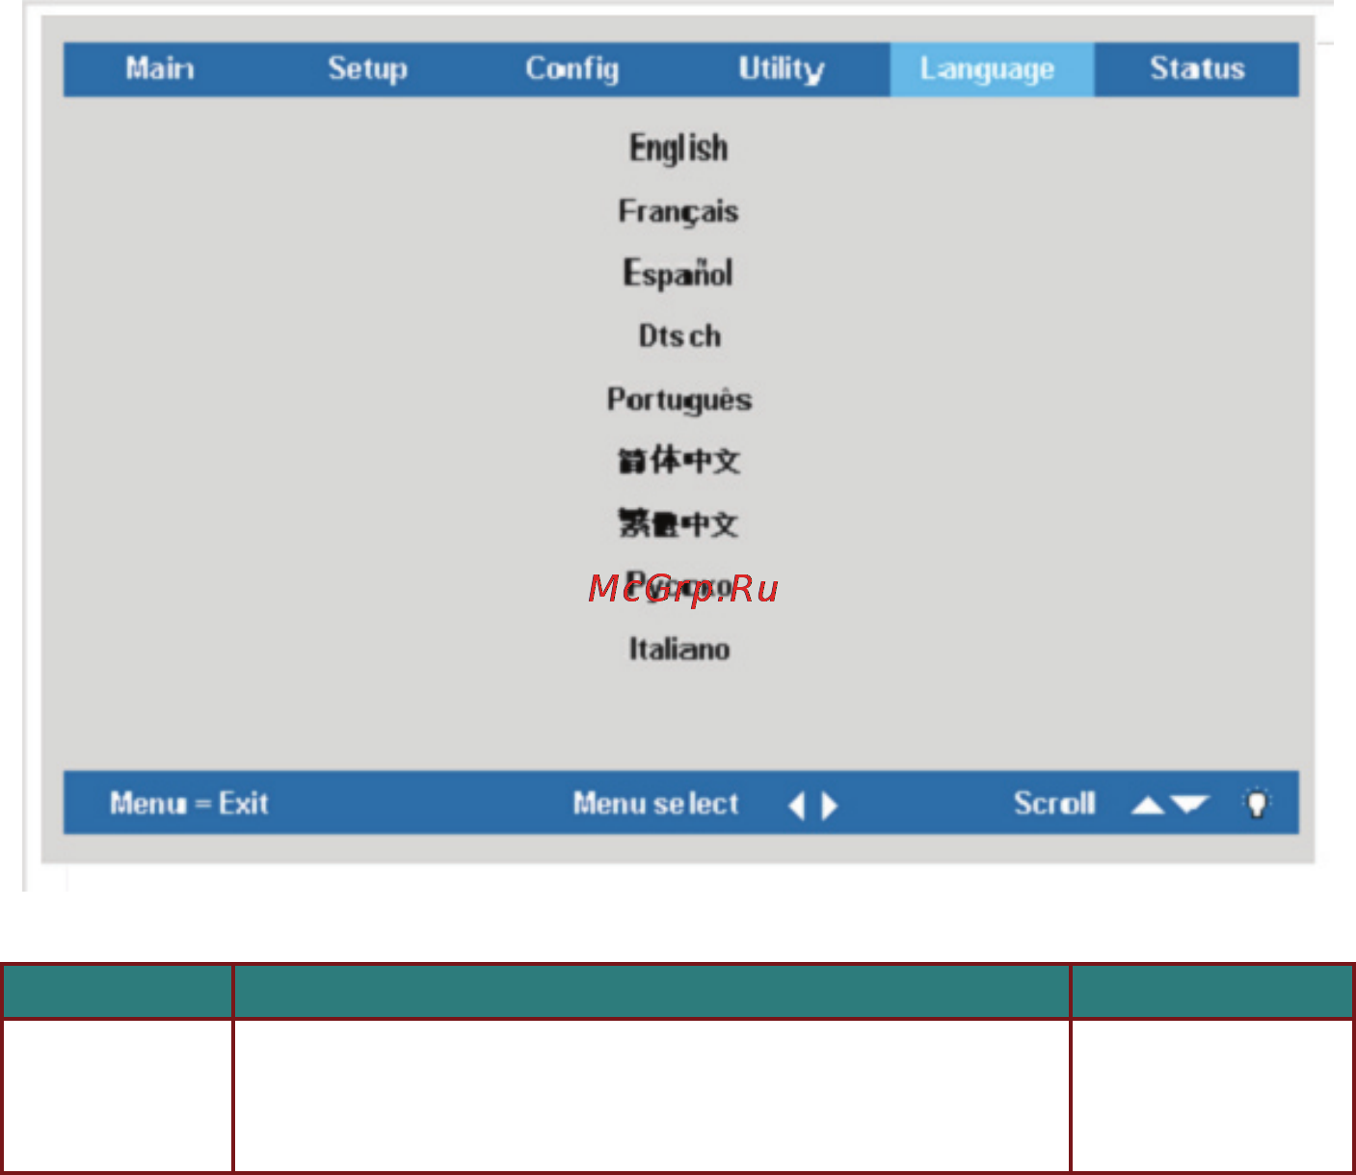Open the Config tab
1356x1175 pixels.
(x=572, y=69)
